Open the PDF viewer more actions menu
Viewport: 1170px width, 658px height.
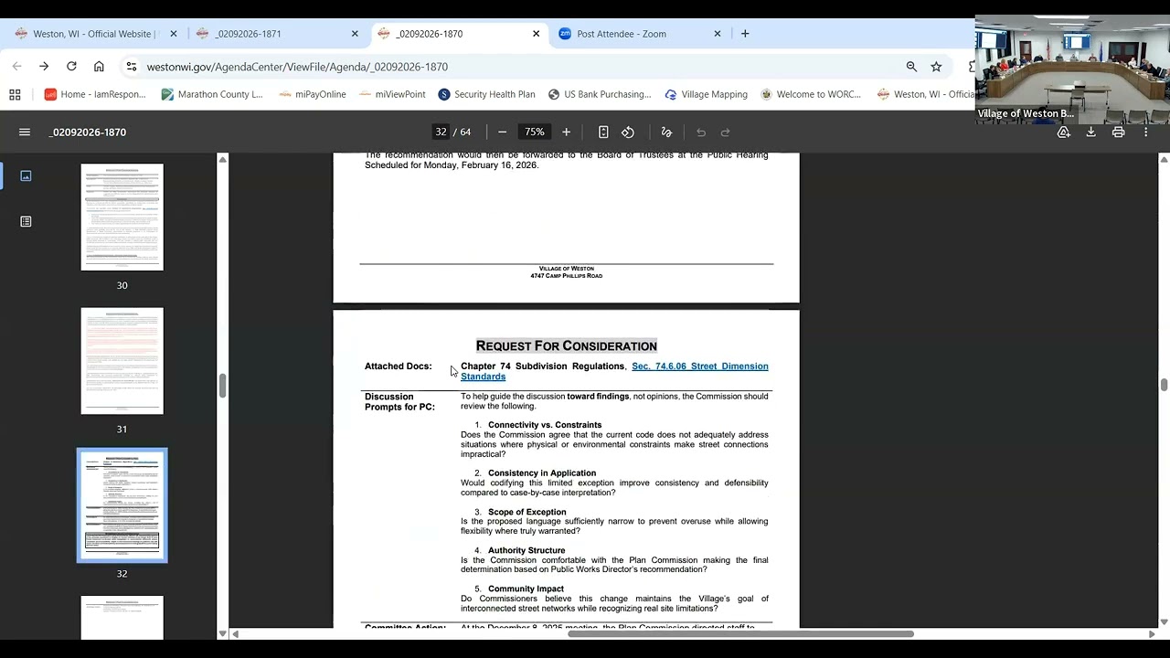click(x=1145, y=133)
